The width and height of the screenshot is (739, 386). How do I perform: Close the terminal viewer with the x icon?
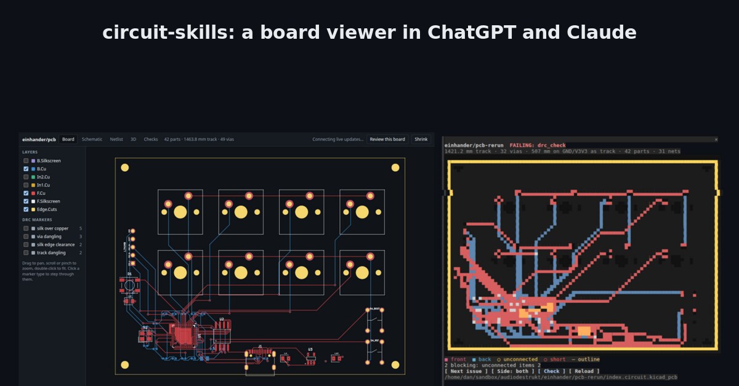click(x=716, y=140)
